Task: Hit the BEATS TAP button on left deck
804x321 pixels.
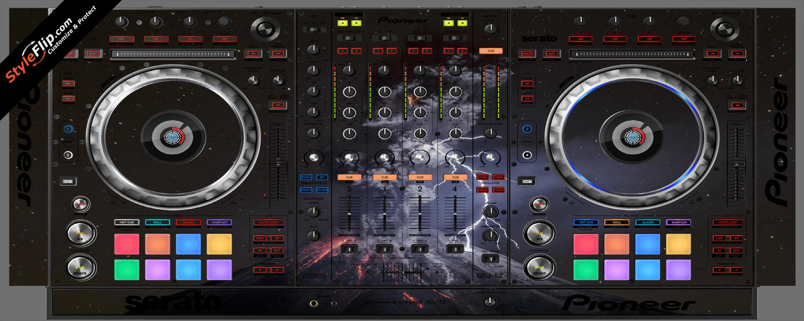Action: pyautogui.click(x=224, y=39)
